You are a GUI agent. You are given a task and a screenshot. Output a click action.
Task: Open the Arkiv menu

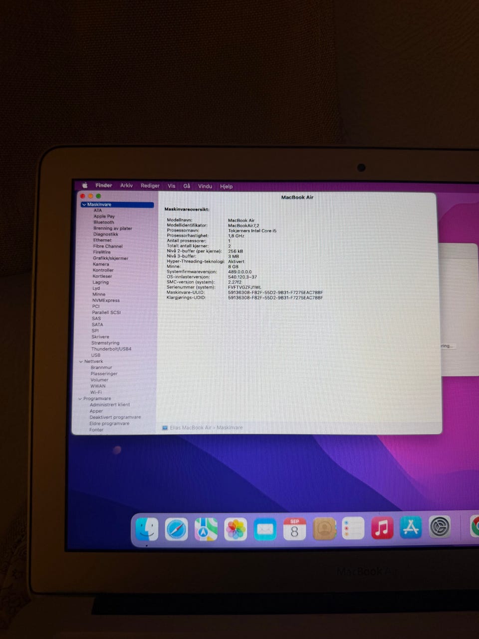[127, 185]
